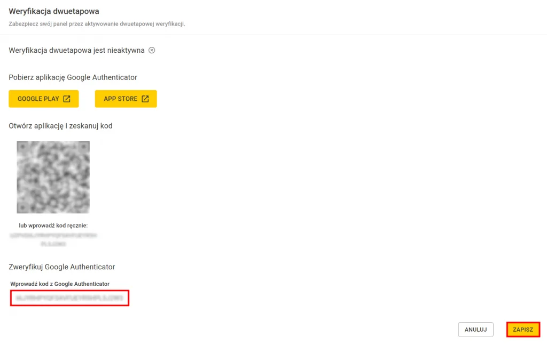547x344 pixels.
Task: Click the inactive status X icon
Action: [152, 50]
